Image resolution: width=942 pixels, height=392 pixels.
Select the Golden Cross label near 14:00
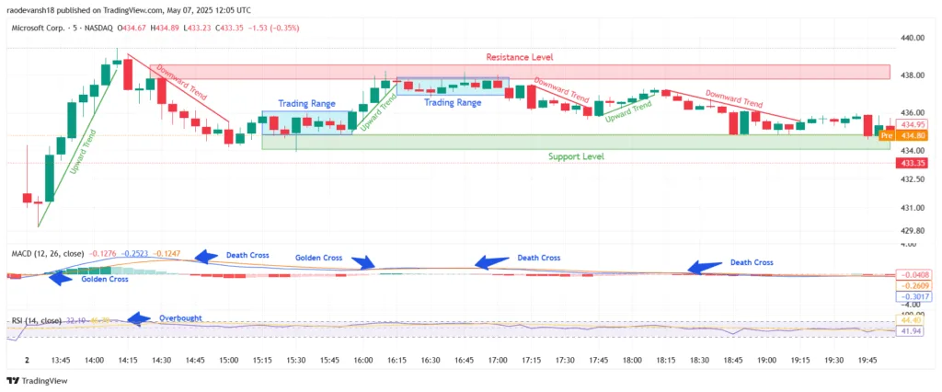click(x=105, y=280)
